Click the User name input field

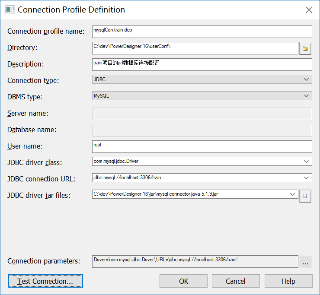(x=202, y=146)
